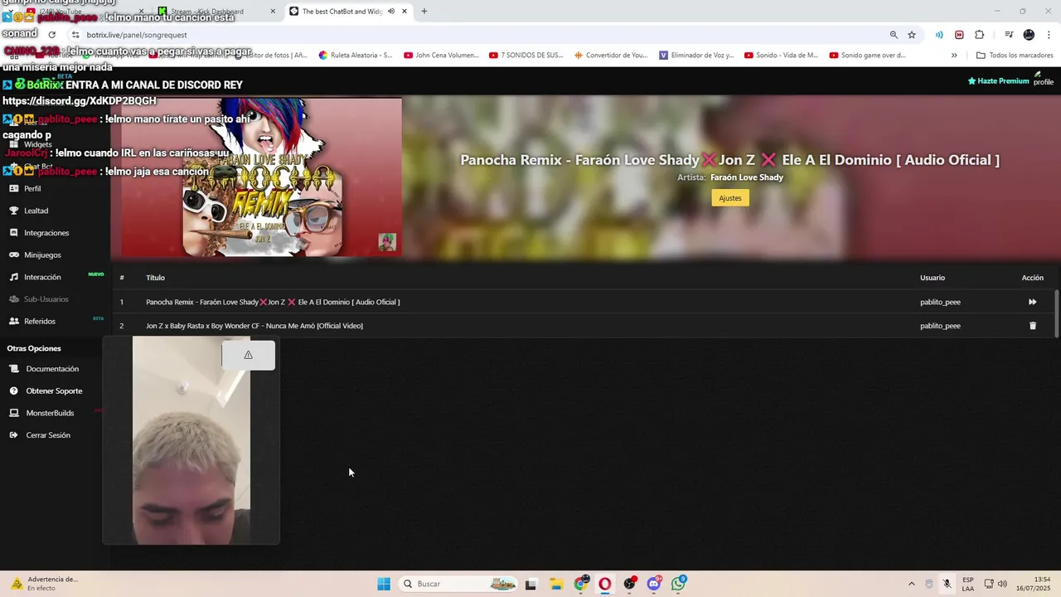Viewport: 1061px width, 597px height.
Task: Open the profile avatar menu
Action: [1043, 79]
